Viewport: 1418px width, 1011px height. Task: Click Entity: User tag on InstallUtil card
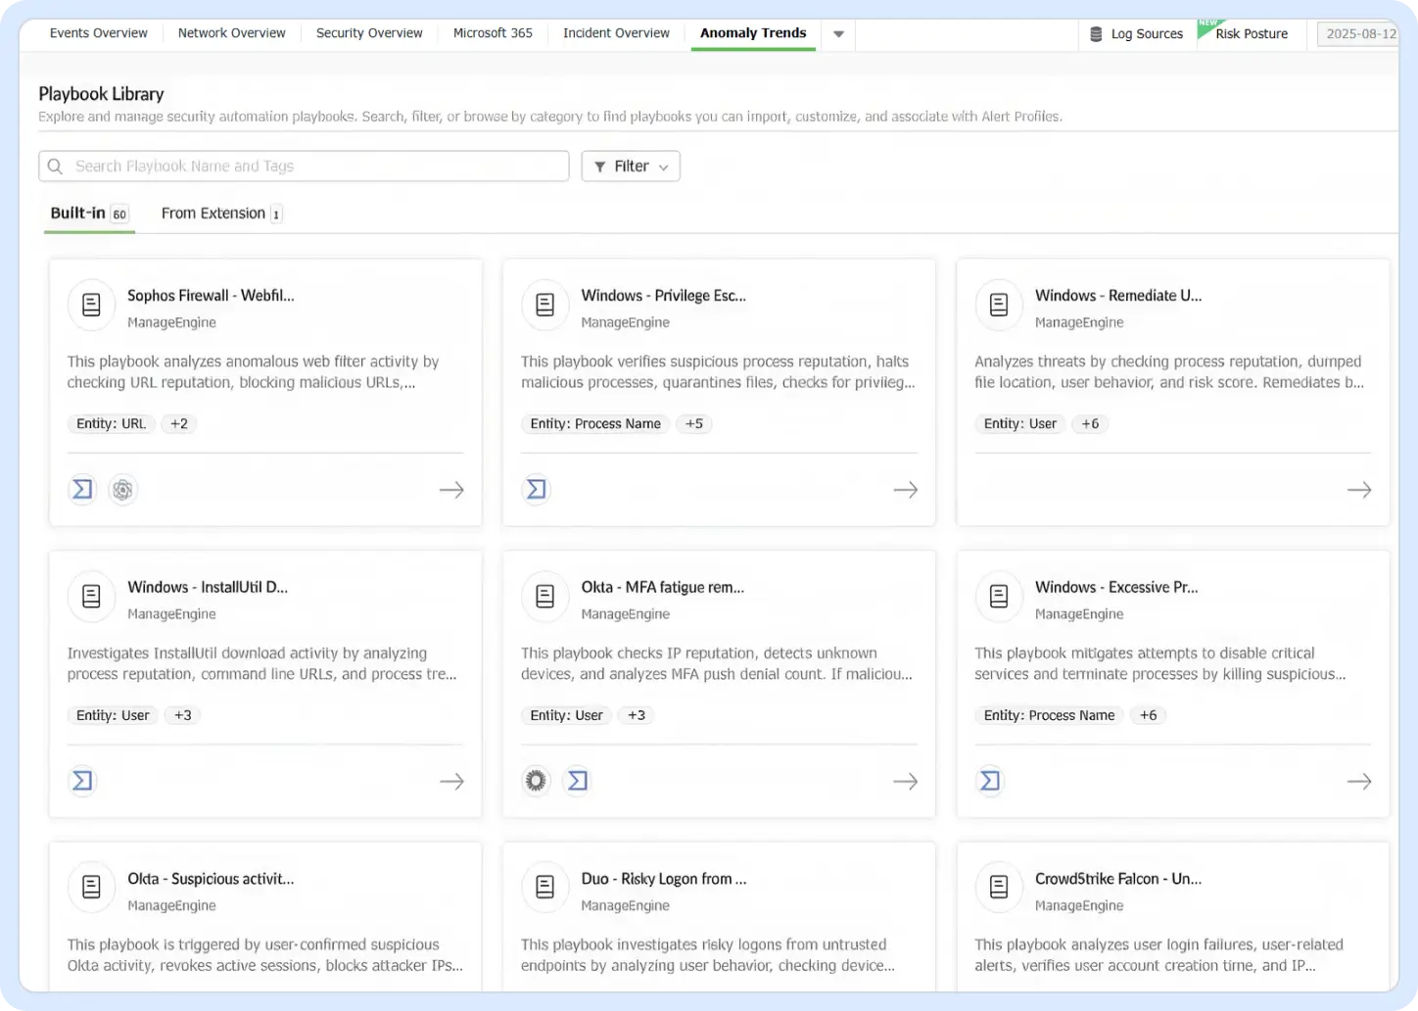(x=113, y=715)
